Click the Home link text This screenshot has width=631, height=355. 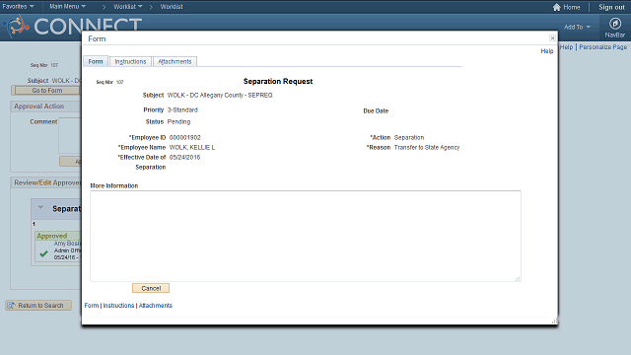coord(572,7)
